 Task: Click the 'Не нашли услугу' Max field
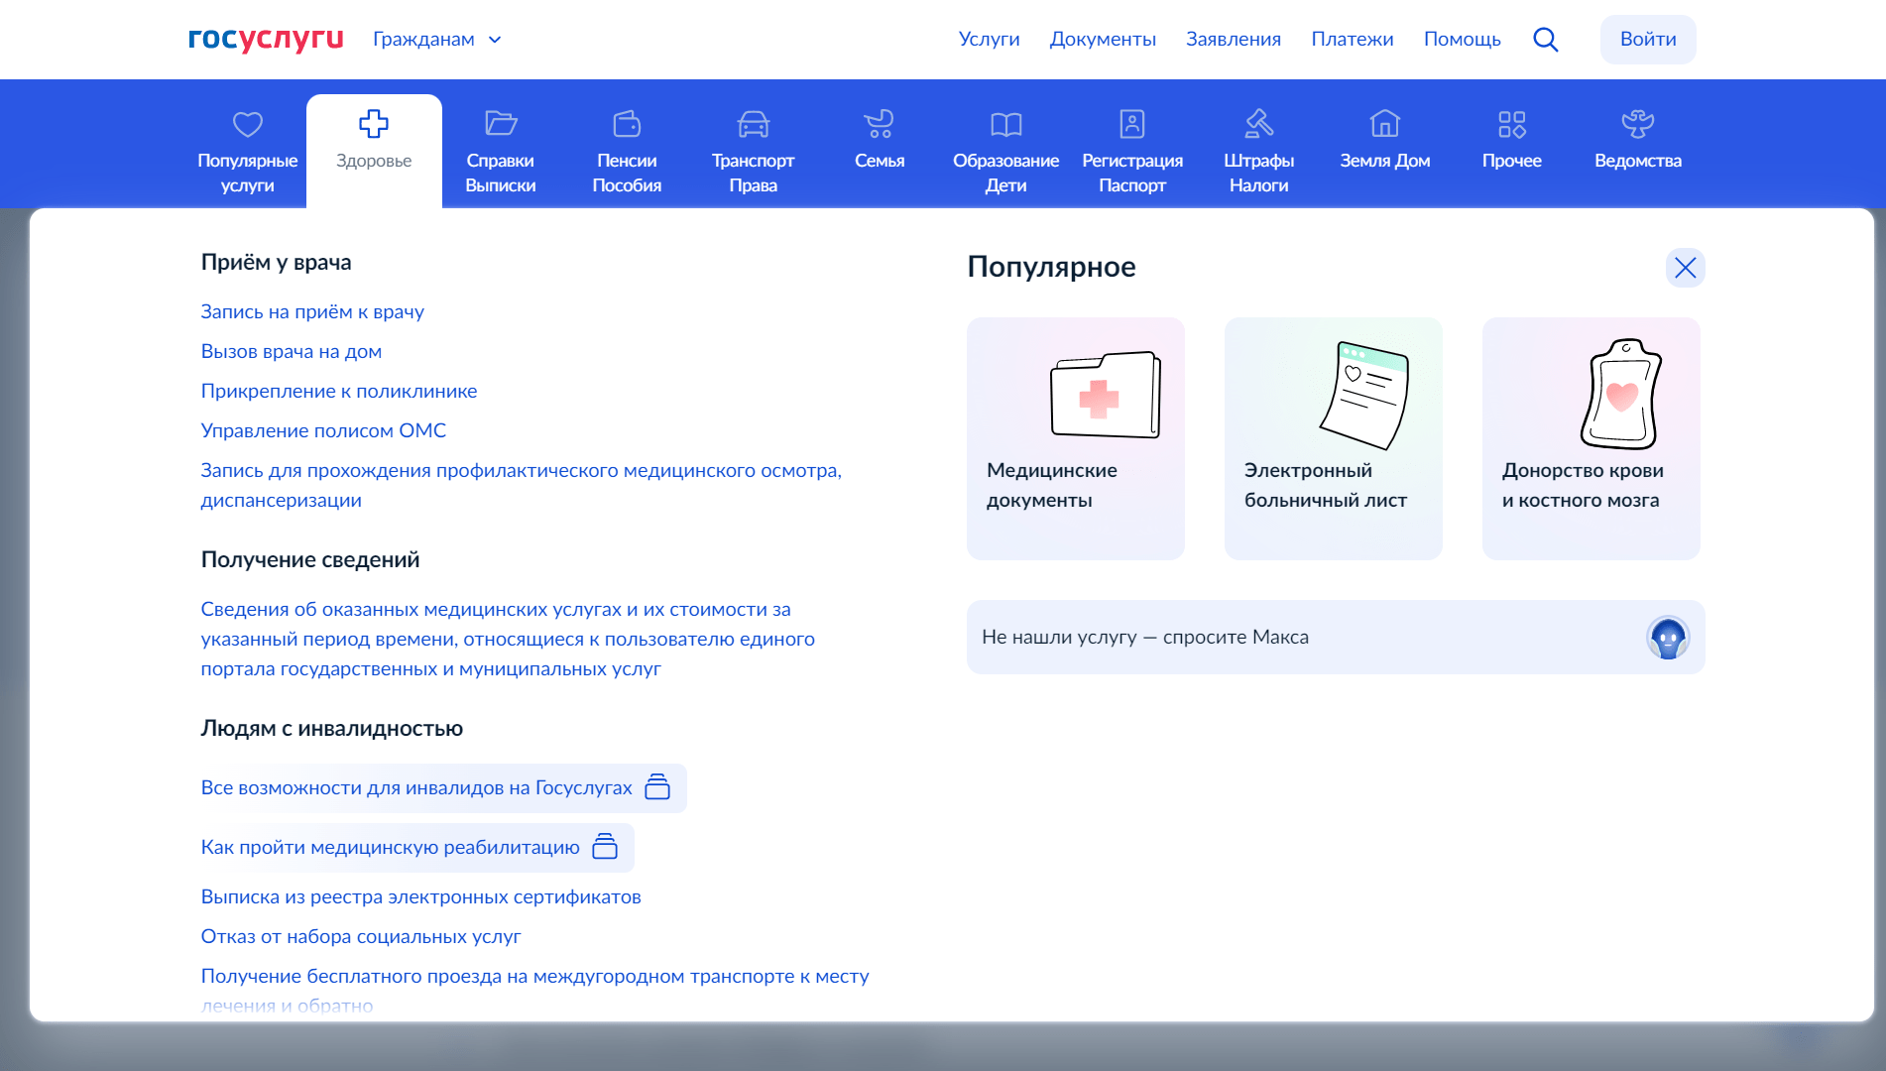click(1289, 638)
